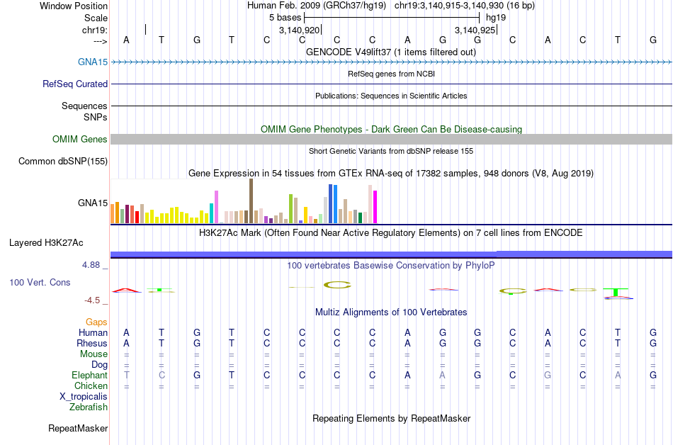Click Short Genetic Variants from dbSNP title
The width and height of the screenshot is (673, 445).
click(391, 151)
